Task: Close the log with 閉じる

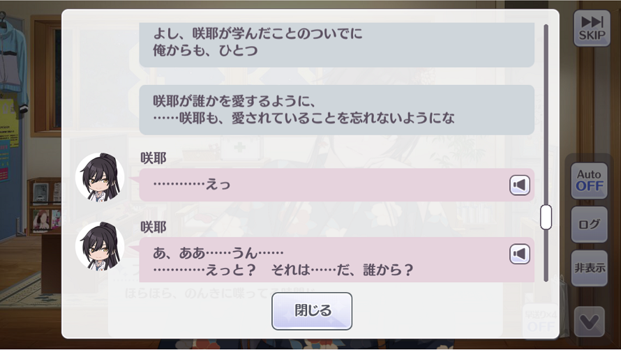Action: coord(312,311)
